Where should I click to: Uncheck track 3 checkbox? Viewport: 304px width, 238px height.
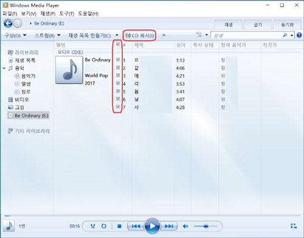point(118,75)
